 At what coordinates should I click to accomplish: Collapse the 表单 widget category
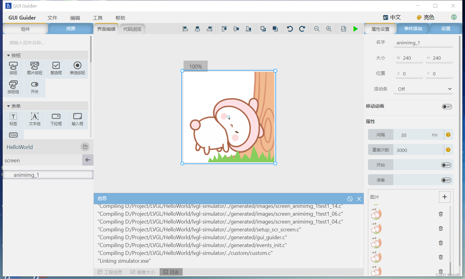(x=8, y=106)
